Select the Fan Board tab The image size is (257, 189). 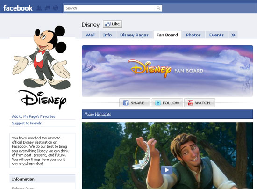(167, 35)
